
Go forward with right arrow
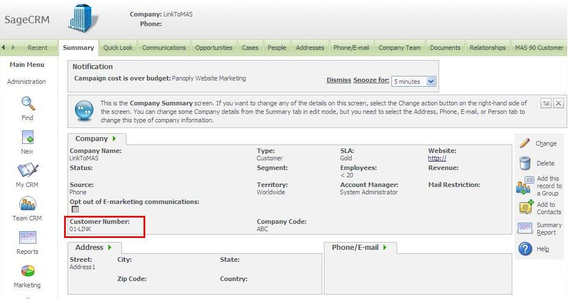tap(14, 48)
